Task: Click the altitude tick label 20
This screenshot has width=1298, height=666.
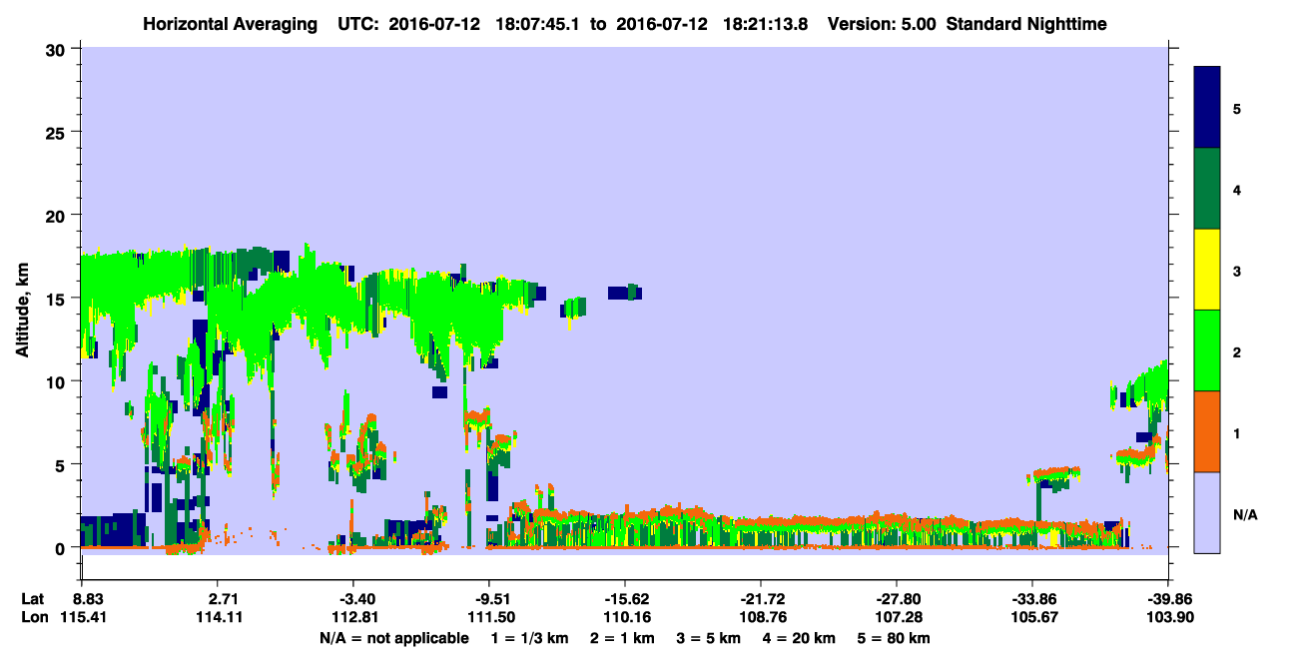Action: click(57, 215)
